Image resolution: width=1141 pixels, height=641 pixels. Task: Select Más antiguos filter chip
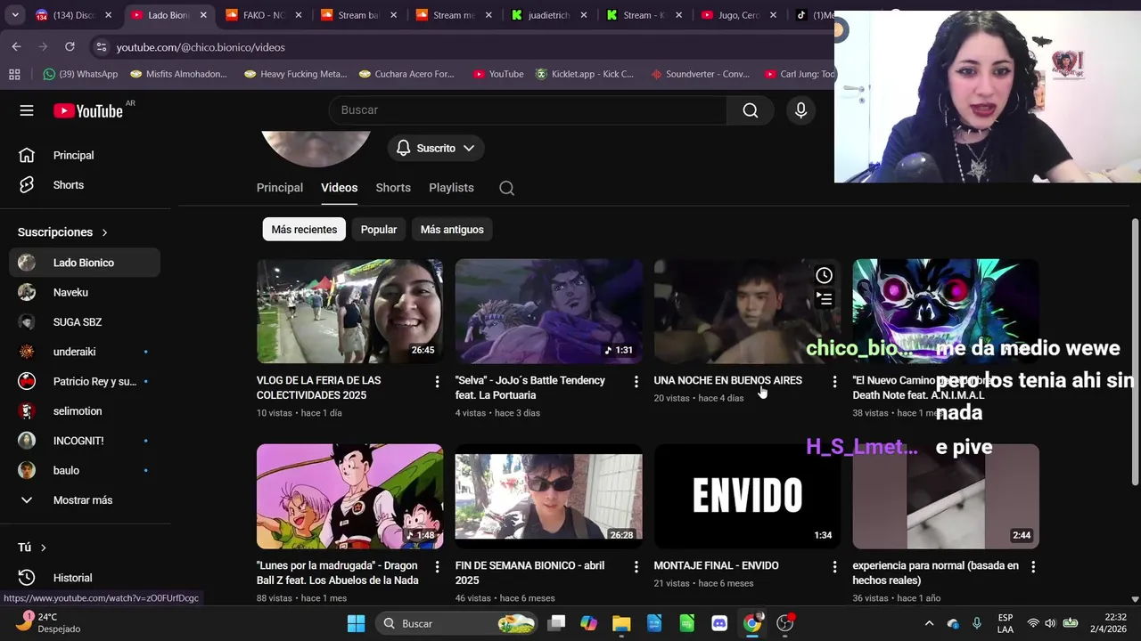coord(452,230)
